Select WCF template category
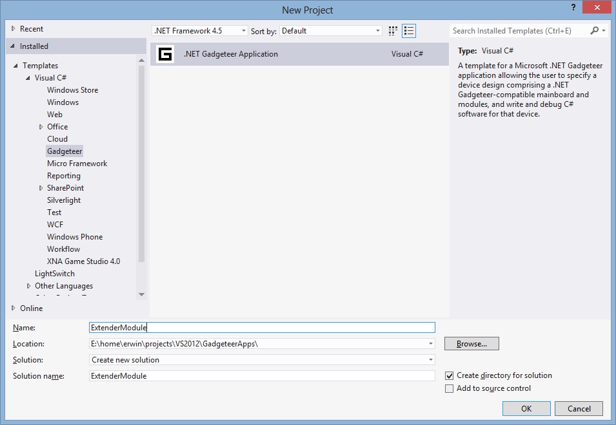This screenshot has height=425, width=616. (55, 224)
